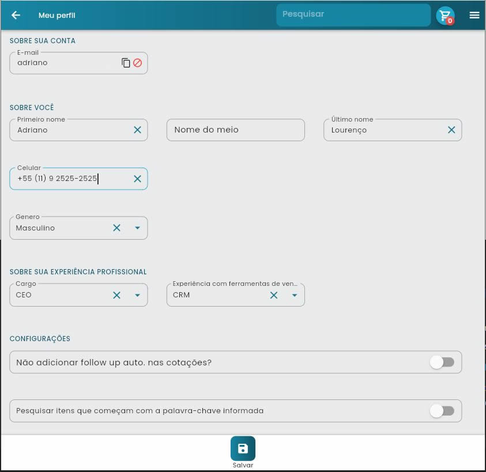Clear the Cargo selection
Screen dimensions: 486x472
116,295
